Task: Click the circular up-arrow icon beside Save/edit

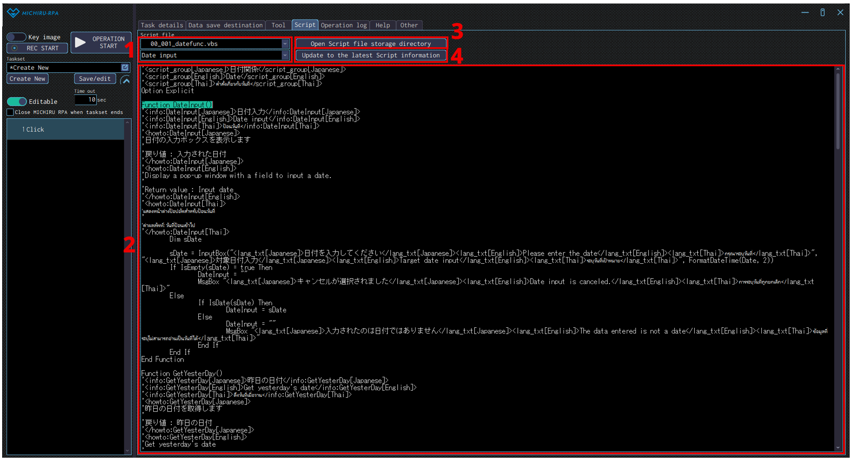Action: [x=126, y=80]
